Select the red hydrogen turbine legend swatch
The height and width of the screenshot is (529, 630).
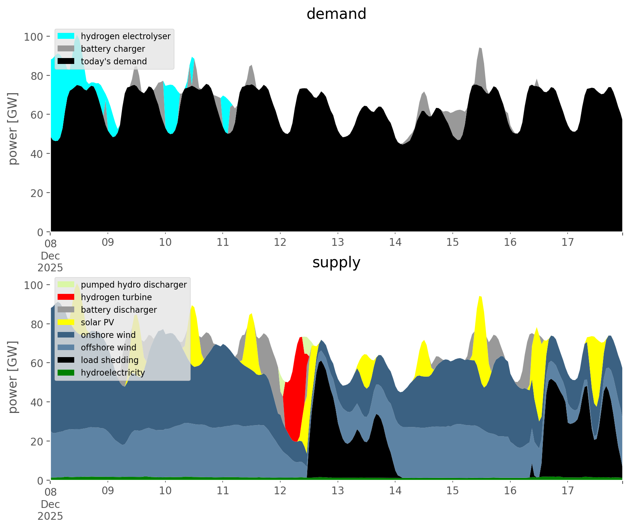66,297
